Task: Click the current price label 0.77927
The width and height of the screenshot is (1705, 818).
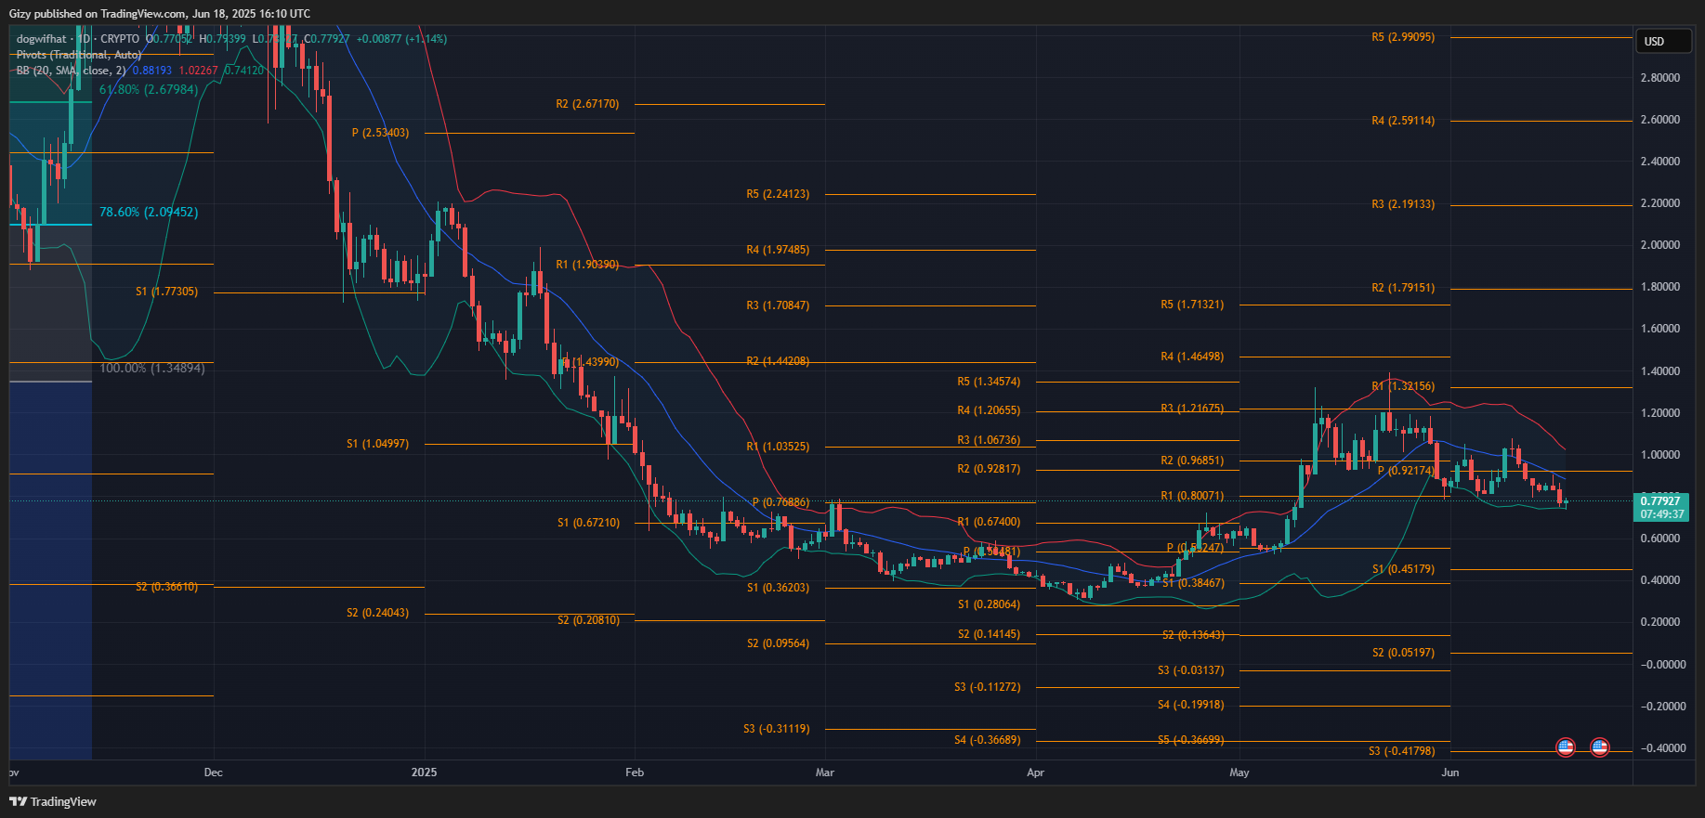Action: click(x=1660, y=501)
